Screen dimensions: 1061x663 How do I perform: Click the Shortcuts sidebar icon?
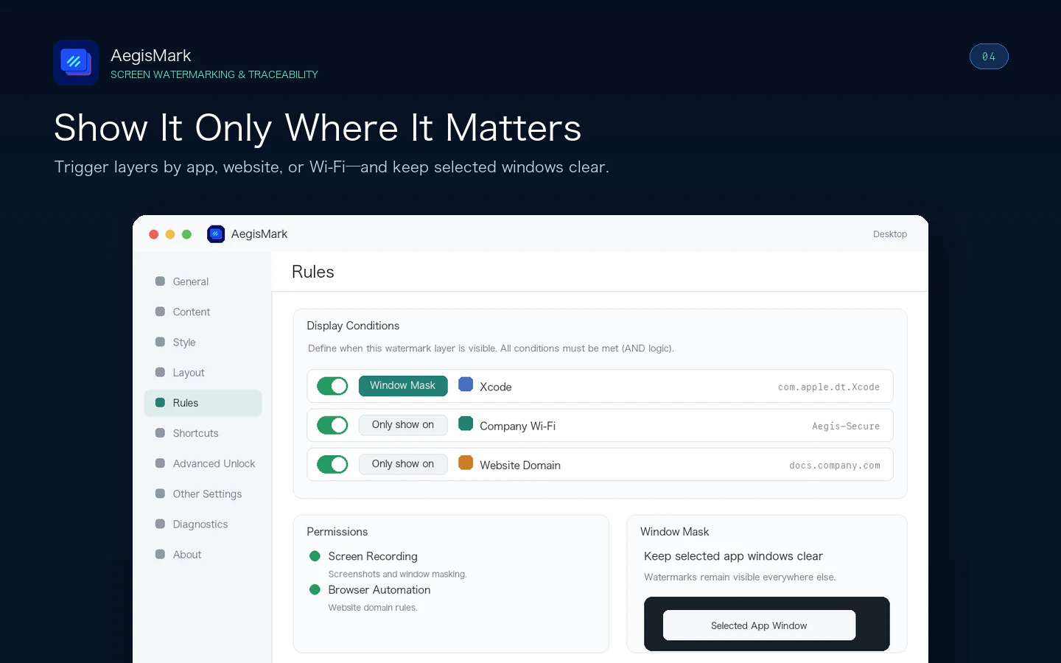[x=160, y=433]
